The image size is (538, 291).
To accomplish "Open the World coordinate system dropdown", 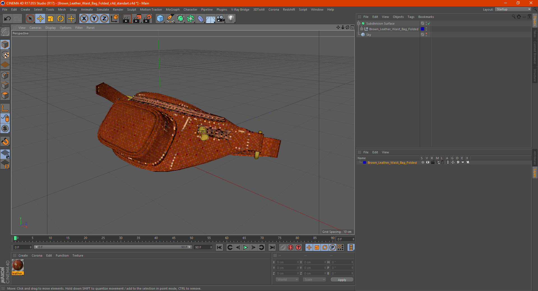I will coord(287,280).
